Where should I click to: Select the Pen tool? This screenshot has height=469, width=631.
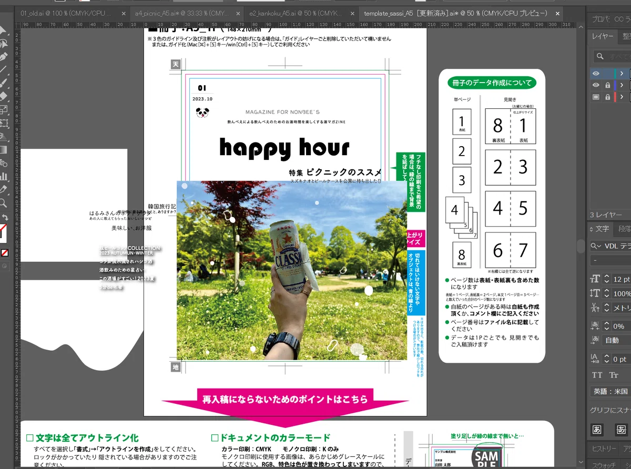click(x=3, y=57)
